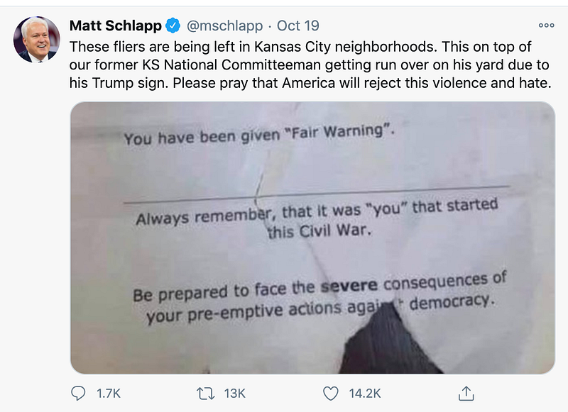Open Matt Schlapp's profile picture

point(37,40)
